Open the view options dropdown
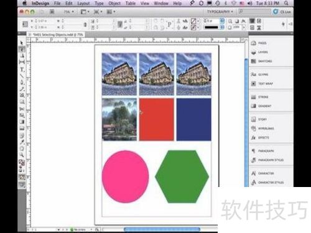This screenshot has width=311, height=233. pyautogui.click(x=85, y=12)
